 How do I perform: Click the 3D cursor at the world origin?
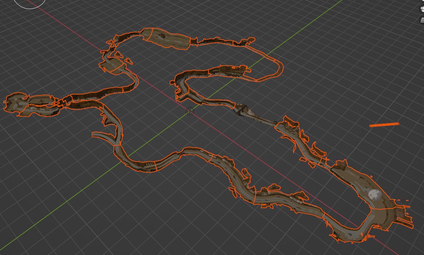click(x=190, y=111)
